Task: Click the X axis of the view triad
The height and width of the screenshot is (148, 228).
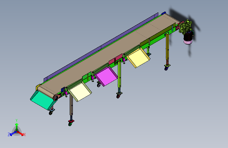Action: pyautogui.click(x=21, y=133)
